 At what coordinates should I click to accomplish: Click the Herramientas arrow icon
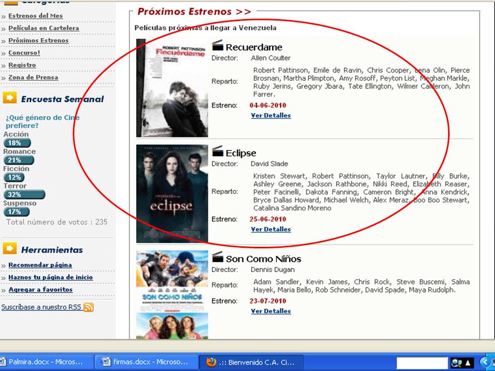pyautogui.click(x=10, y=248)
